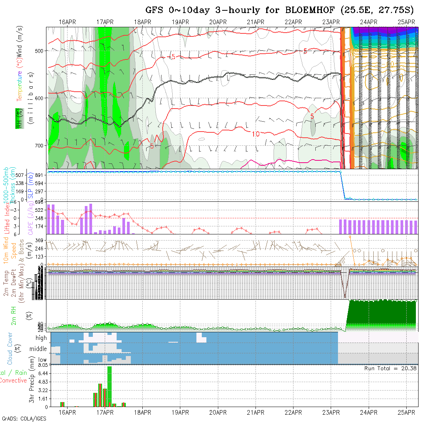Click the red '10' temperature contour label
The image size is (422, 422).
[256, 134]
